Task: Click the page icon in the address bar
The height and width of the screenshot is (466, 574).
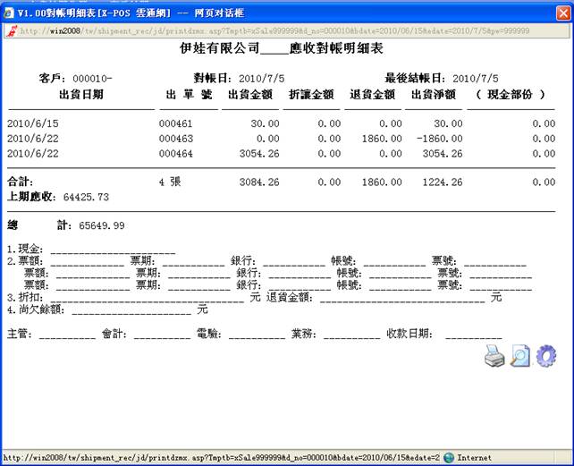Action: click(10, 30)
